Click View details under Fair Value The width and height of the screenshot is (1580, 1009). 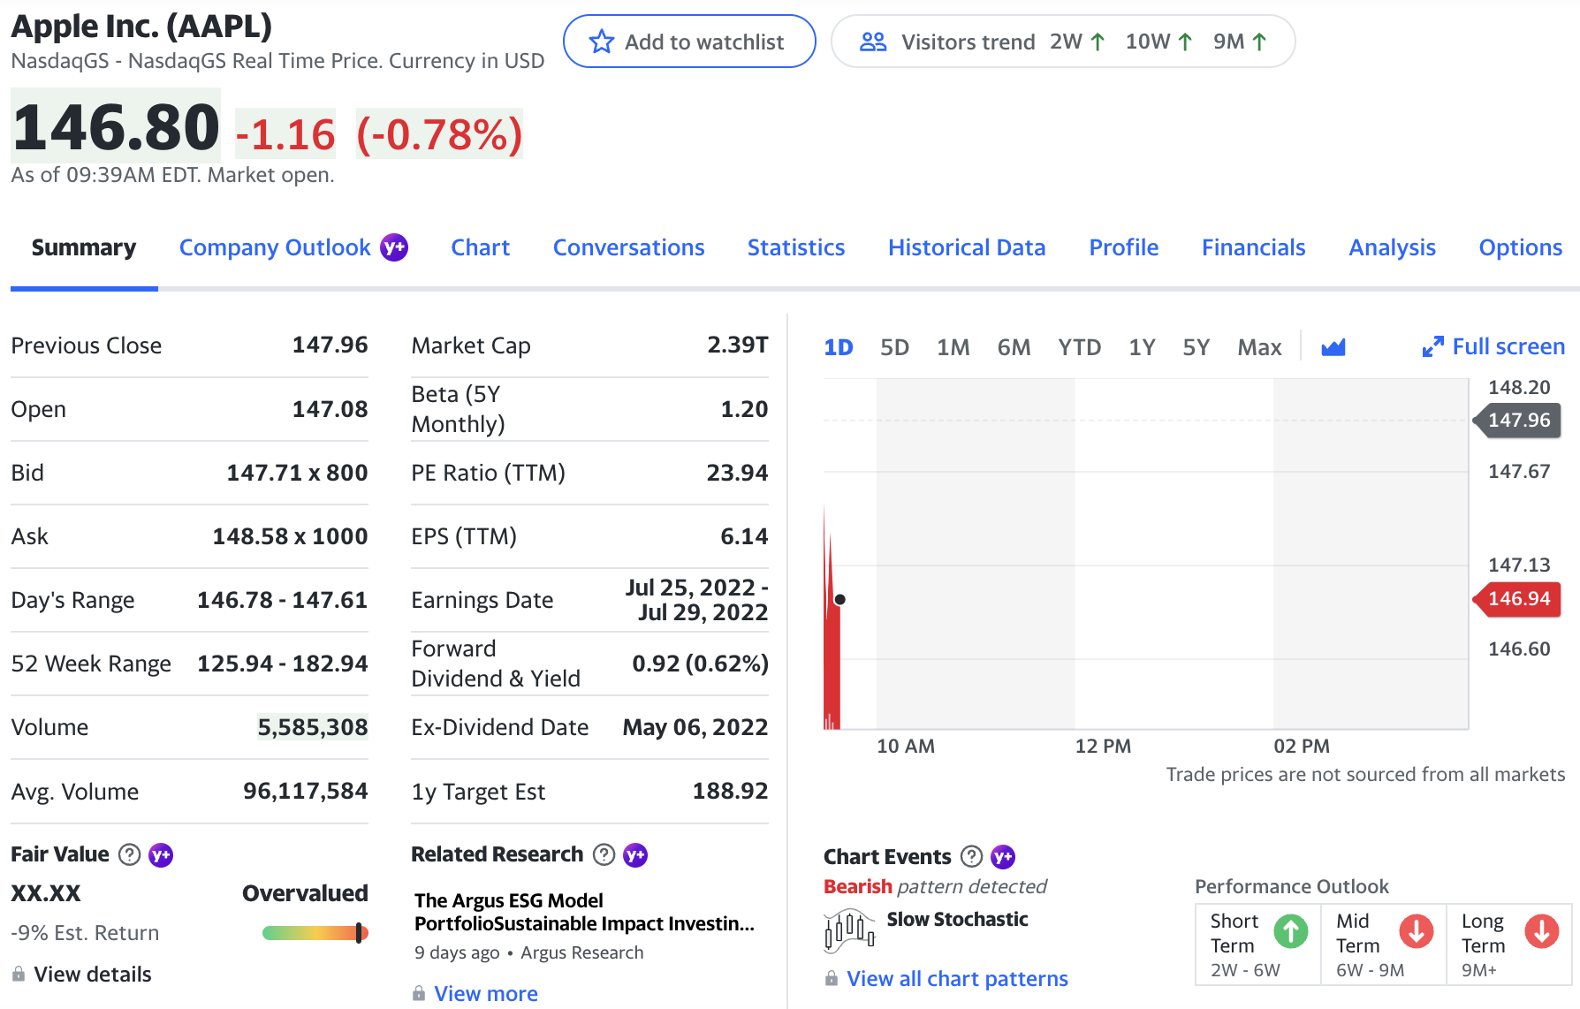[x=93, y=974]
